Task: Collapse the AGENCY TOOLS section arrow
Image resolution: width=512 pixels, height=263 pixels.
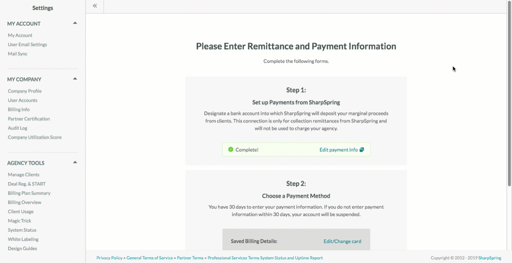Action: (x=75, y=162)
